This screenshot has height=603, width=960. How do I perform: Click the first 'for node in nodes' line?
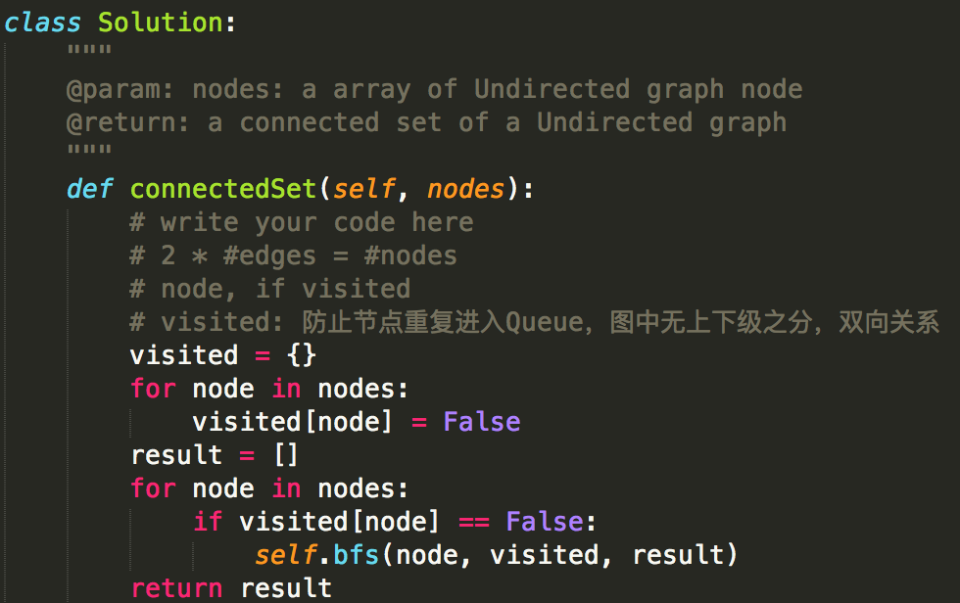(268, 389)
